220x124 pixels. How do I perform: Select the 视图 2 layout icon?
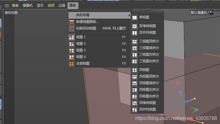(x=71, y=44)
